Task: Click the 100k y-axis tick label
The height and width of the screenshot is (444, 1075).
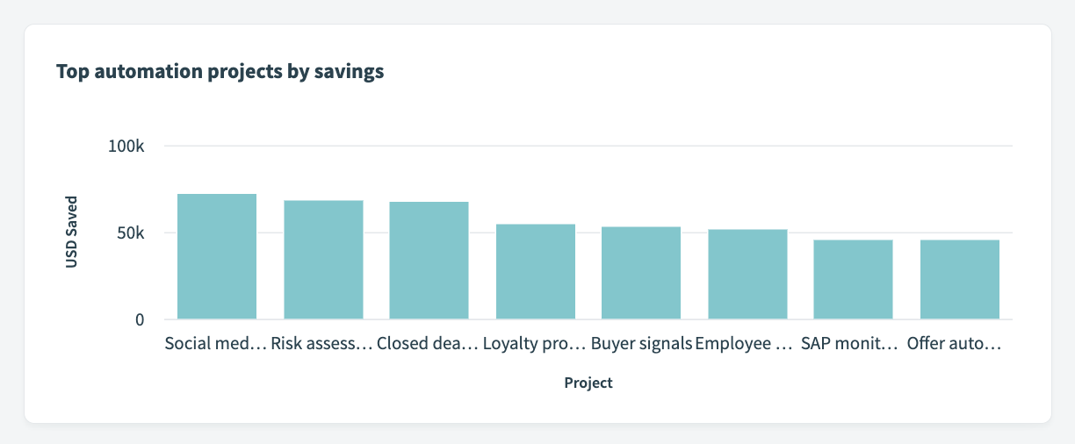Action: click(x=126, y=146)
